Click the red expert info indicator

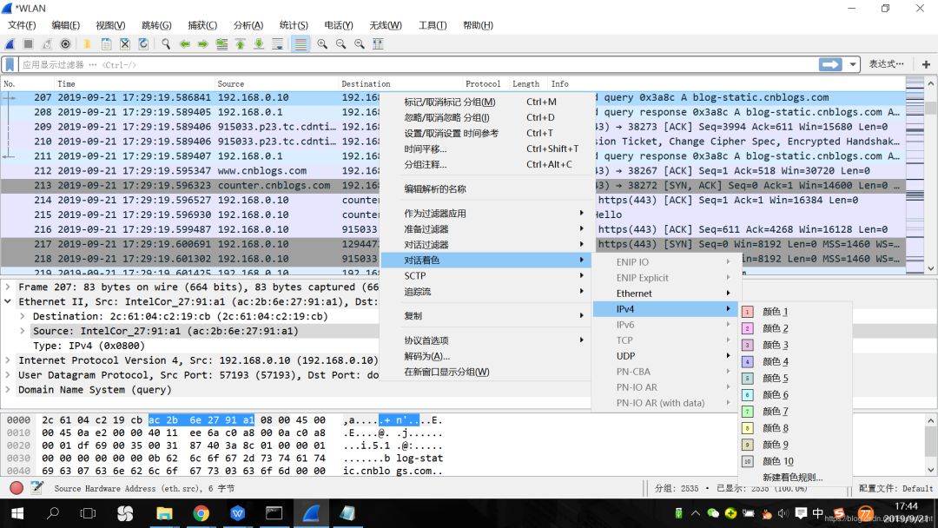click(17, 488)
